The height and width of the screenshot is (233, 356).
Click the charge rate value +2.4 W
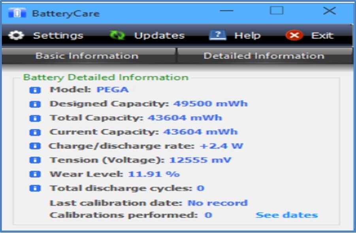pyautogui.click(x=221, y=146)
